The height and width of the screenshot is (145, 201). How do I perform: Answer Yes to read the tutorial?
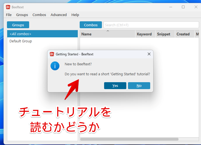pos(115,86)
